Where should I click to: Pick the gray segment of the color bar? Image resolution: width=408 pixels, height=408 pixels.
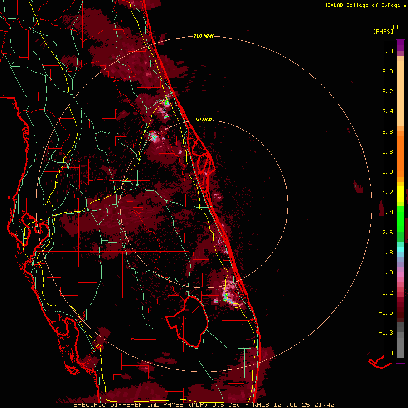400,340
